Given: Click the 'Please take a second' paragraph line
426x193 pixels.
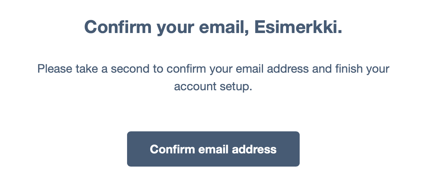Looking at the screenshot, I should pos(213,69).
